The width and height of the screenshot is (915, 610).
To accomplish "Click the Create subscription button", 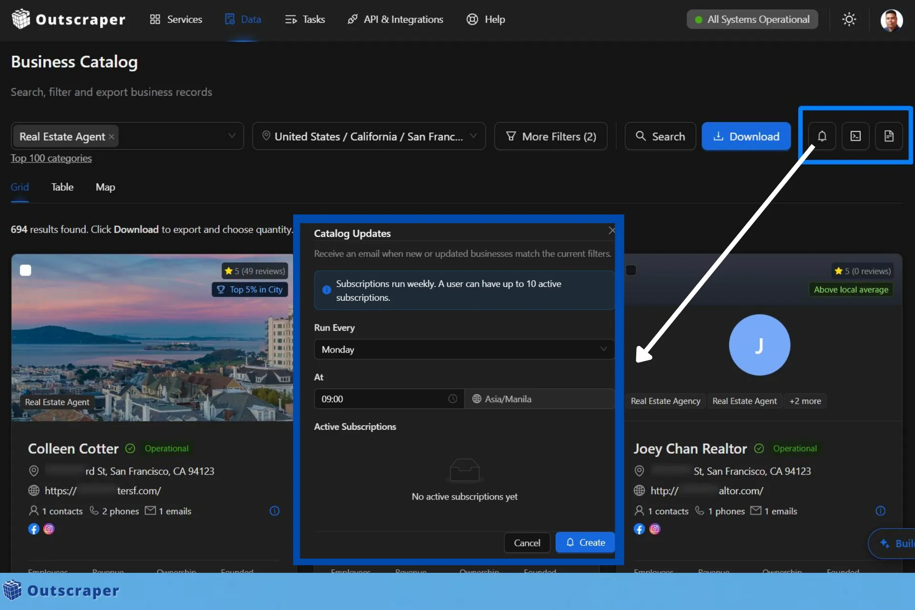I will pyautogui.click(x=585, y=542).
